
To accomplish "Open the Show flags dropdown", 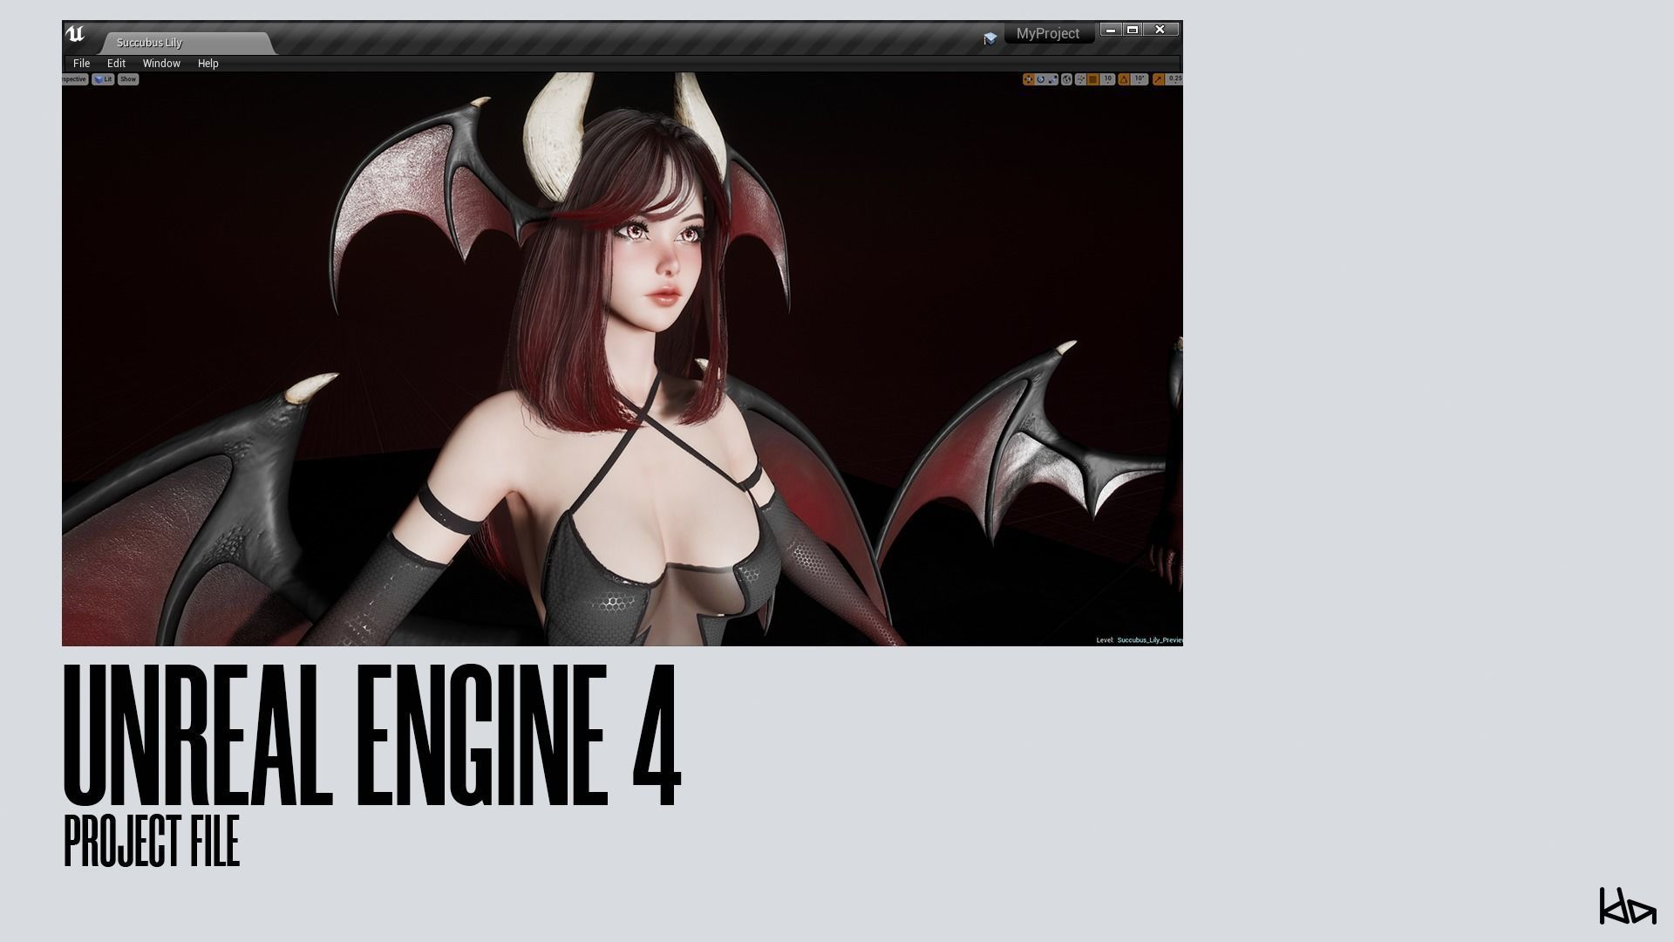I will point(128,79).
